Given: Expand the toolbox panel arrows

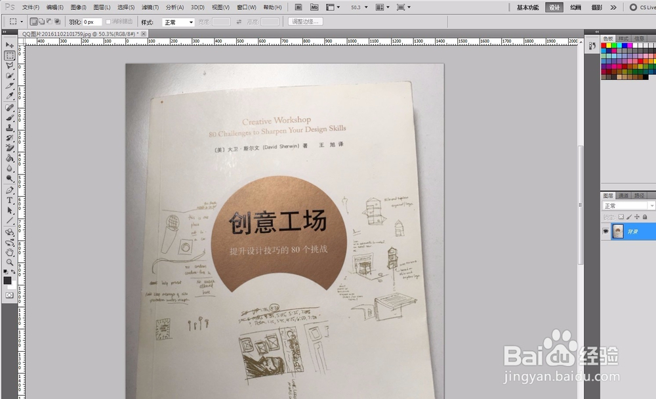Looking at the screenshot, I should 4,31.
